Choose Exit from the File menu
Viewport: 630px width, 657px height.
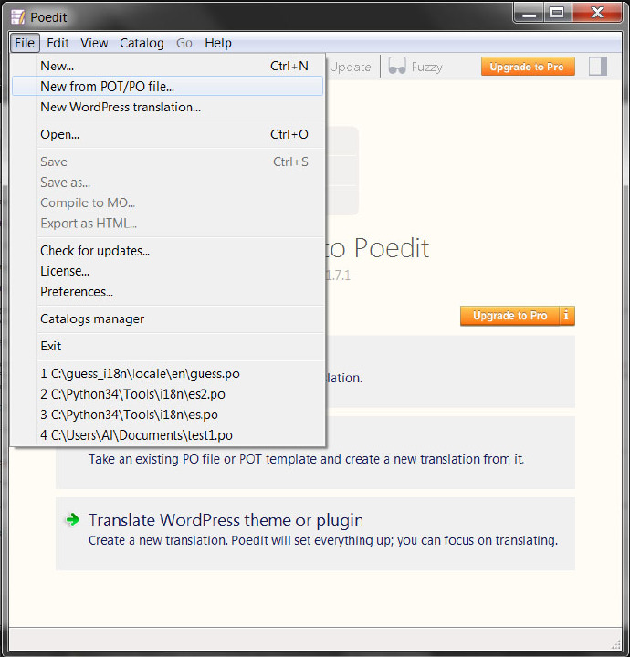168,346
